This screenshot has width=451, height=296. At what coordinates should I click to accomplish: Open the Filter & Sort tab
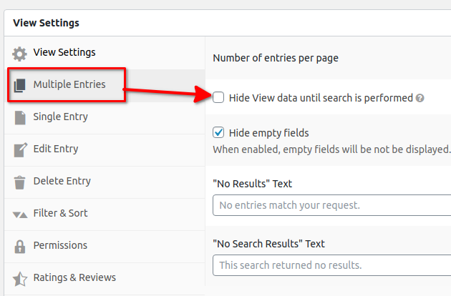60,213
